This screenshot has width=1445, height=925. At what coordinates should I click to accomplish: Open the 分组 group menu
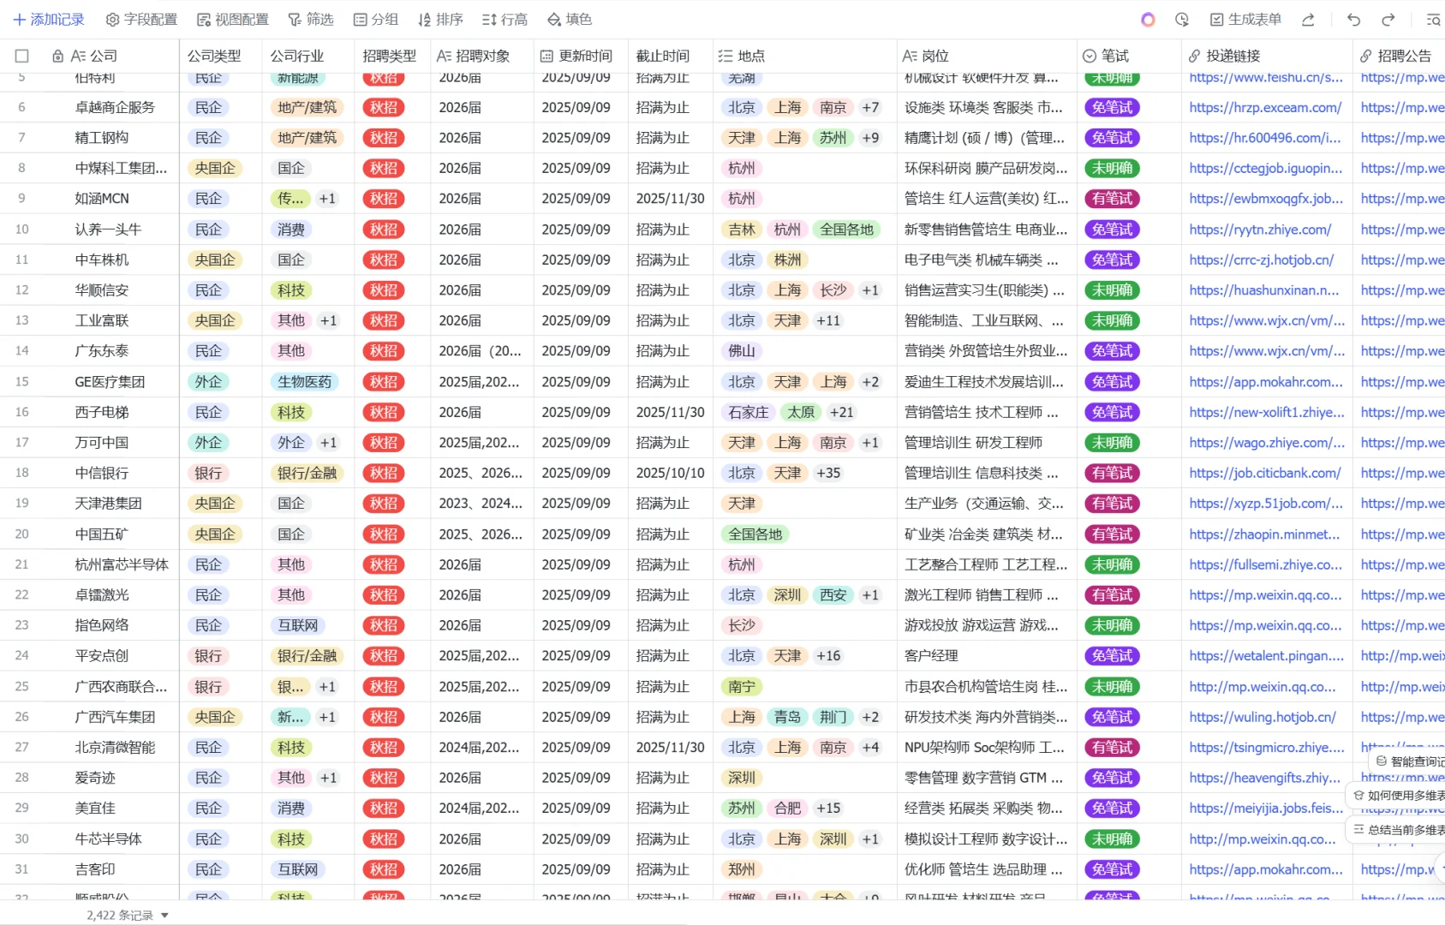tap(376, 20)
